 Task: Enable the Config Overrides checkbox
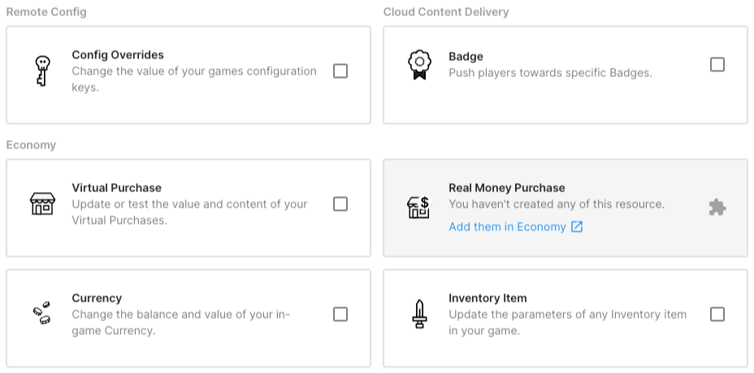tap(340, 71)
